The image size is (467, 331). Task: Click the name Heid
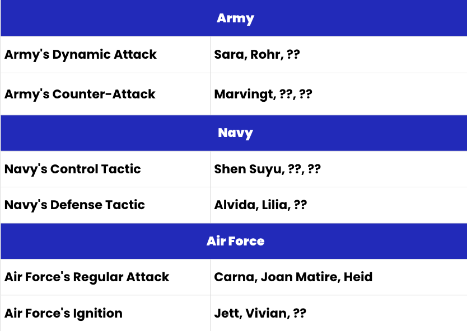coord(358,277)
